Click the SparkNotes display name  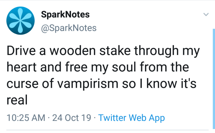65,14
